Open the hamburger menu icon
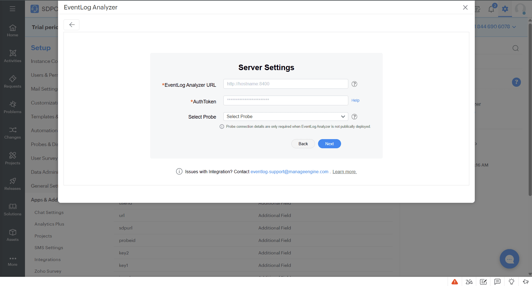 tap(12, 9)
